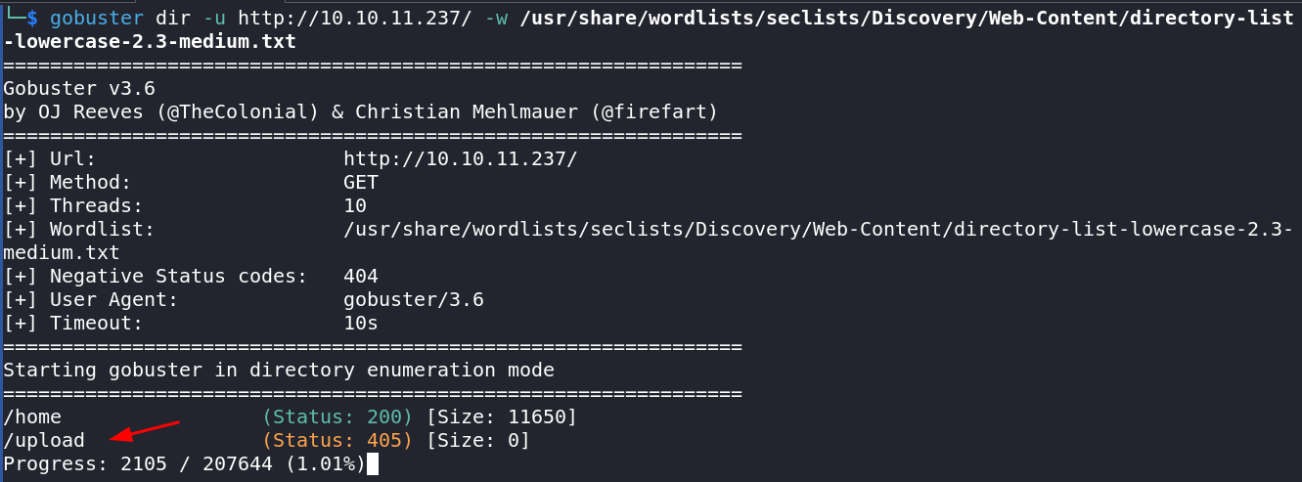
Task: Click the Progress: 2105 / 207644 line
Action: pyautogui.click(x=184, y=463)
